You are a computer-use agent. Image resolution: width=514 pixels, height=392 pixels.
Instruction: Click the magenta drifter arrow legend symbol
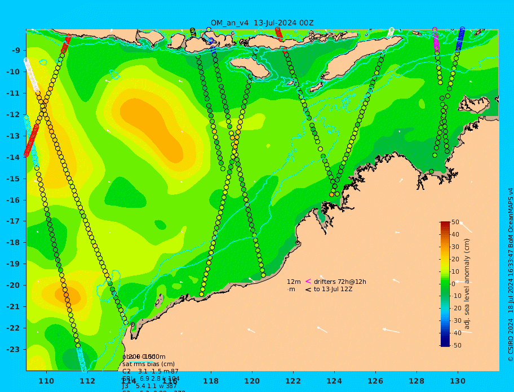pos(308,281)
